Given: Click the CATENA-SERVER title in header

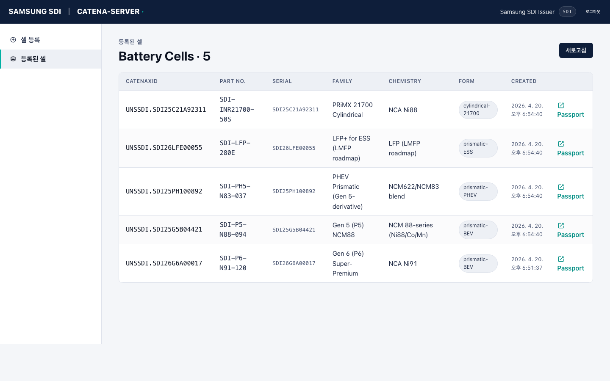Looking at the screenshot, I should click(x=108, y=12).
